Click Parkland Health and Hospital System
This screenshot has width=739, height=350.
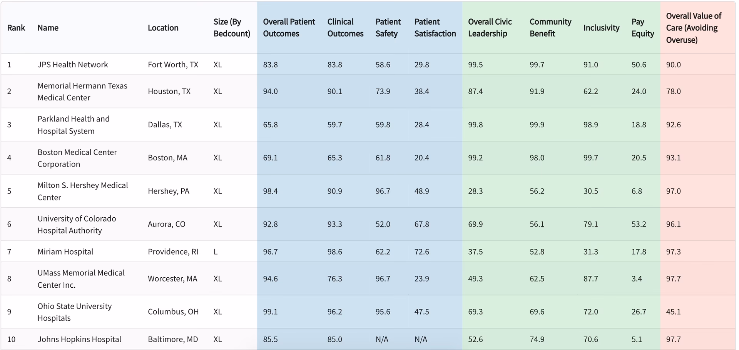click(73, 125)
